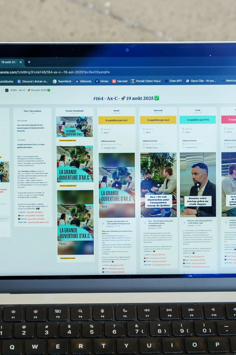Screen dimensions: 236x355
Task: Click file icon beside 'Boostez votre startup grâce au'
Action: [184, 222]
